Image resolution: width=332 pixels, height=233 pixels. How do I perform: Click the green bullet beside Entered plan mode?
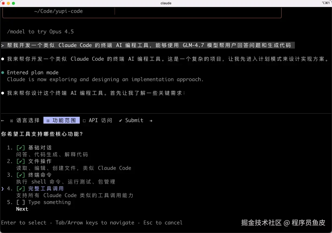3,73
